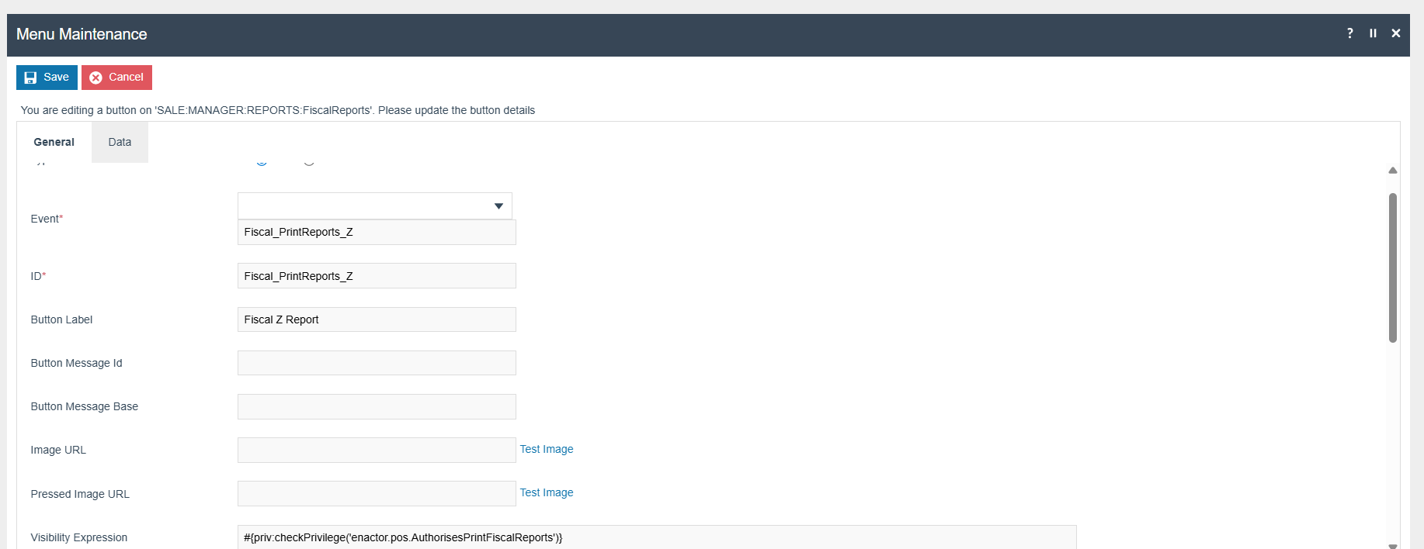Focus the Image URL input box
The height and width of the screenshot is (549, 1424).
pyautogui.click(x=377, y=450)
